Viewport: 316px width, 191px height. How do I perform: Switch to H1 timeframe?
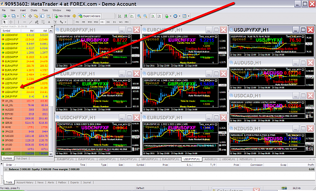[x=102, y=22]
